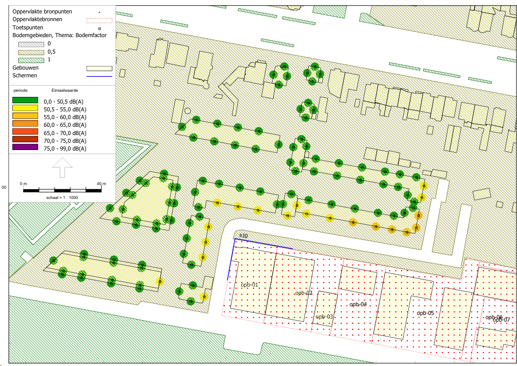517x366 pixels.
Task: Click the Bodemfactor 0,5 hatch sample
Action: point(31,52)
